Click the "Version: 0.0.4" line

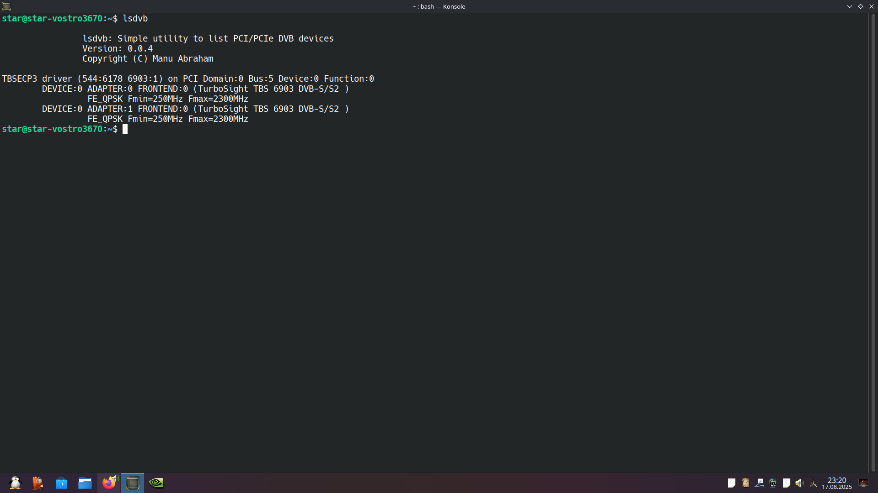pyautogui.click(x=118, y=48)
